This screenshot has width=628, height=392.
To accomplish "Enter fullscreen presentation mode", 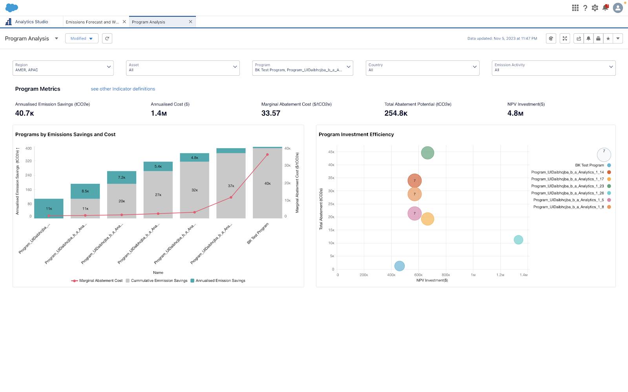I will [x=565, y=38].
